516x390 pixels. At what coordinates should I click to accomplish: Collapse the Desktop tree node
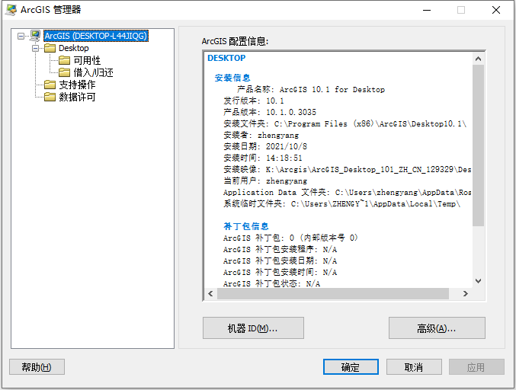pos(35,48)
